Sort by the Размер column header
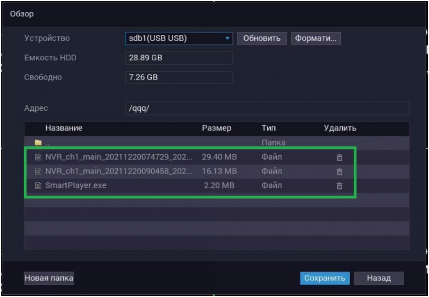Image resolution: width=429 pixels, height=297 pixels. pos(216,128)
